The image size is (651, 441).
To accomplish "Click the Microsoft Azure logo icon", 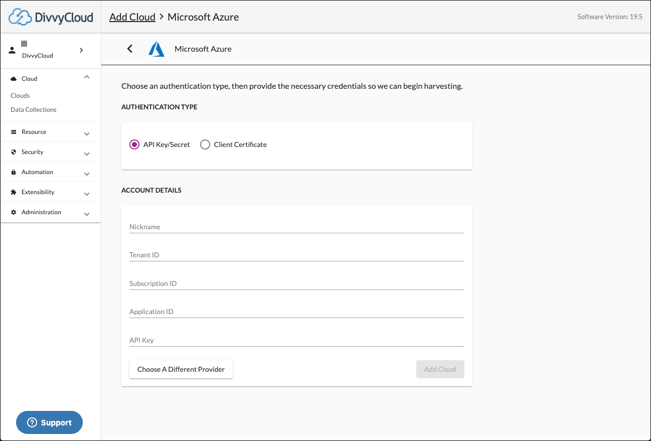I will tap(156, 49).
